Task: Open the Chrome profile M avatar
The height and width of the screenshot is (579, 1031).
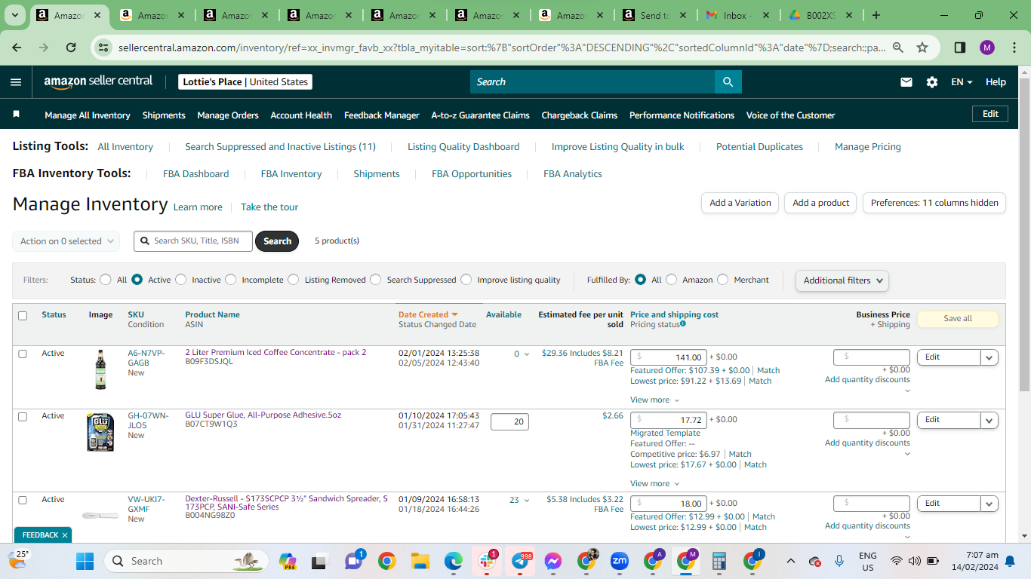Action: 987,47
